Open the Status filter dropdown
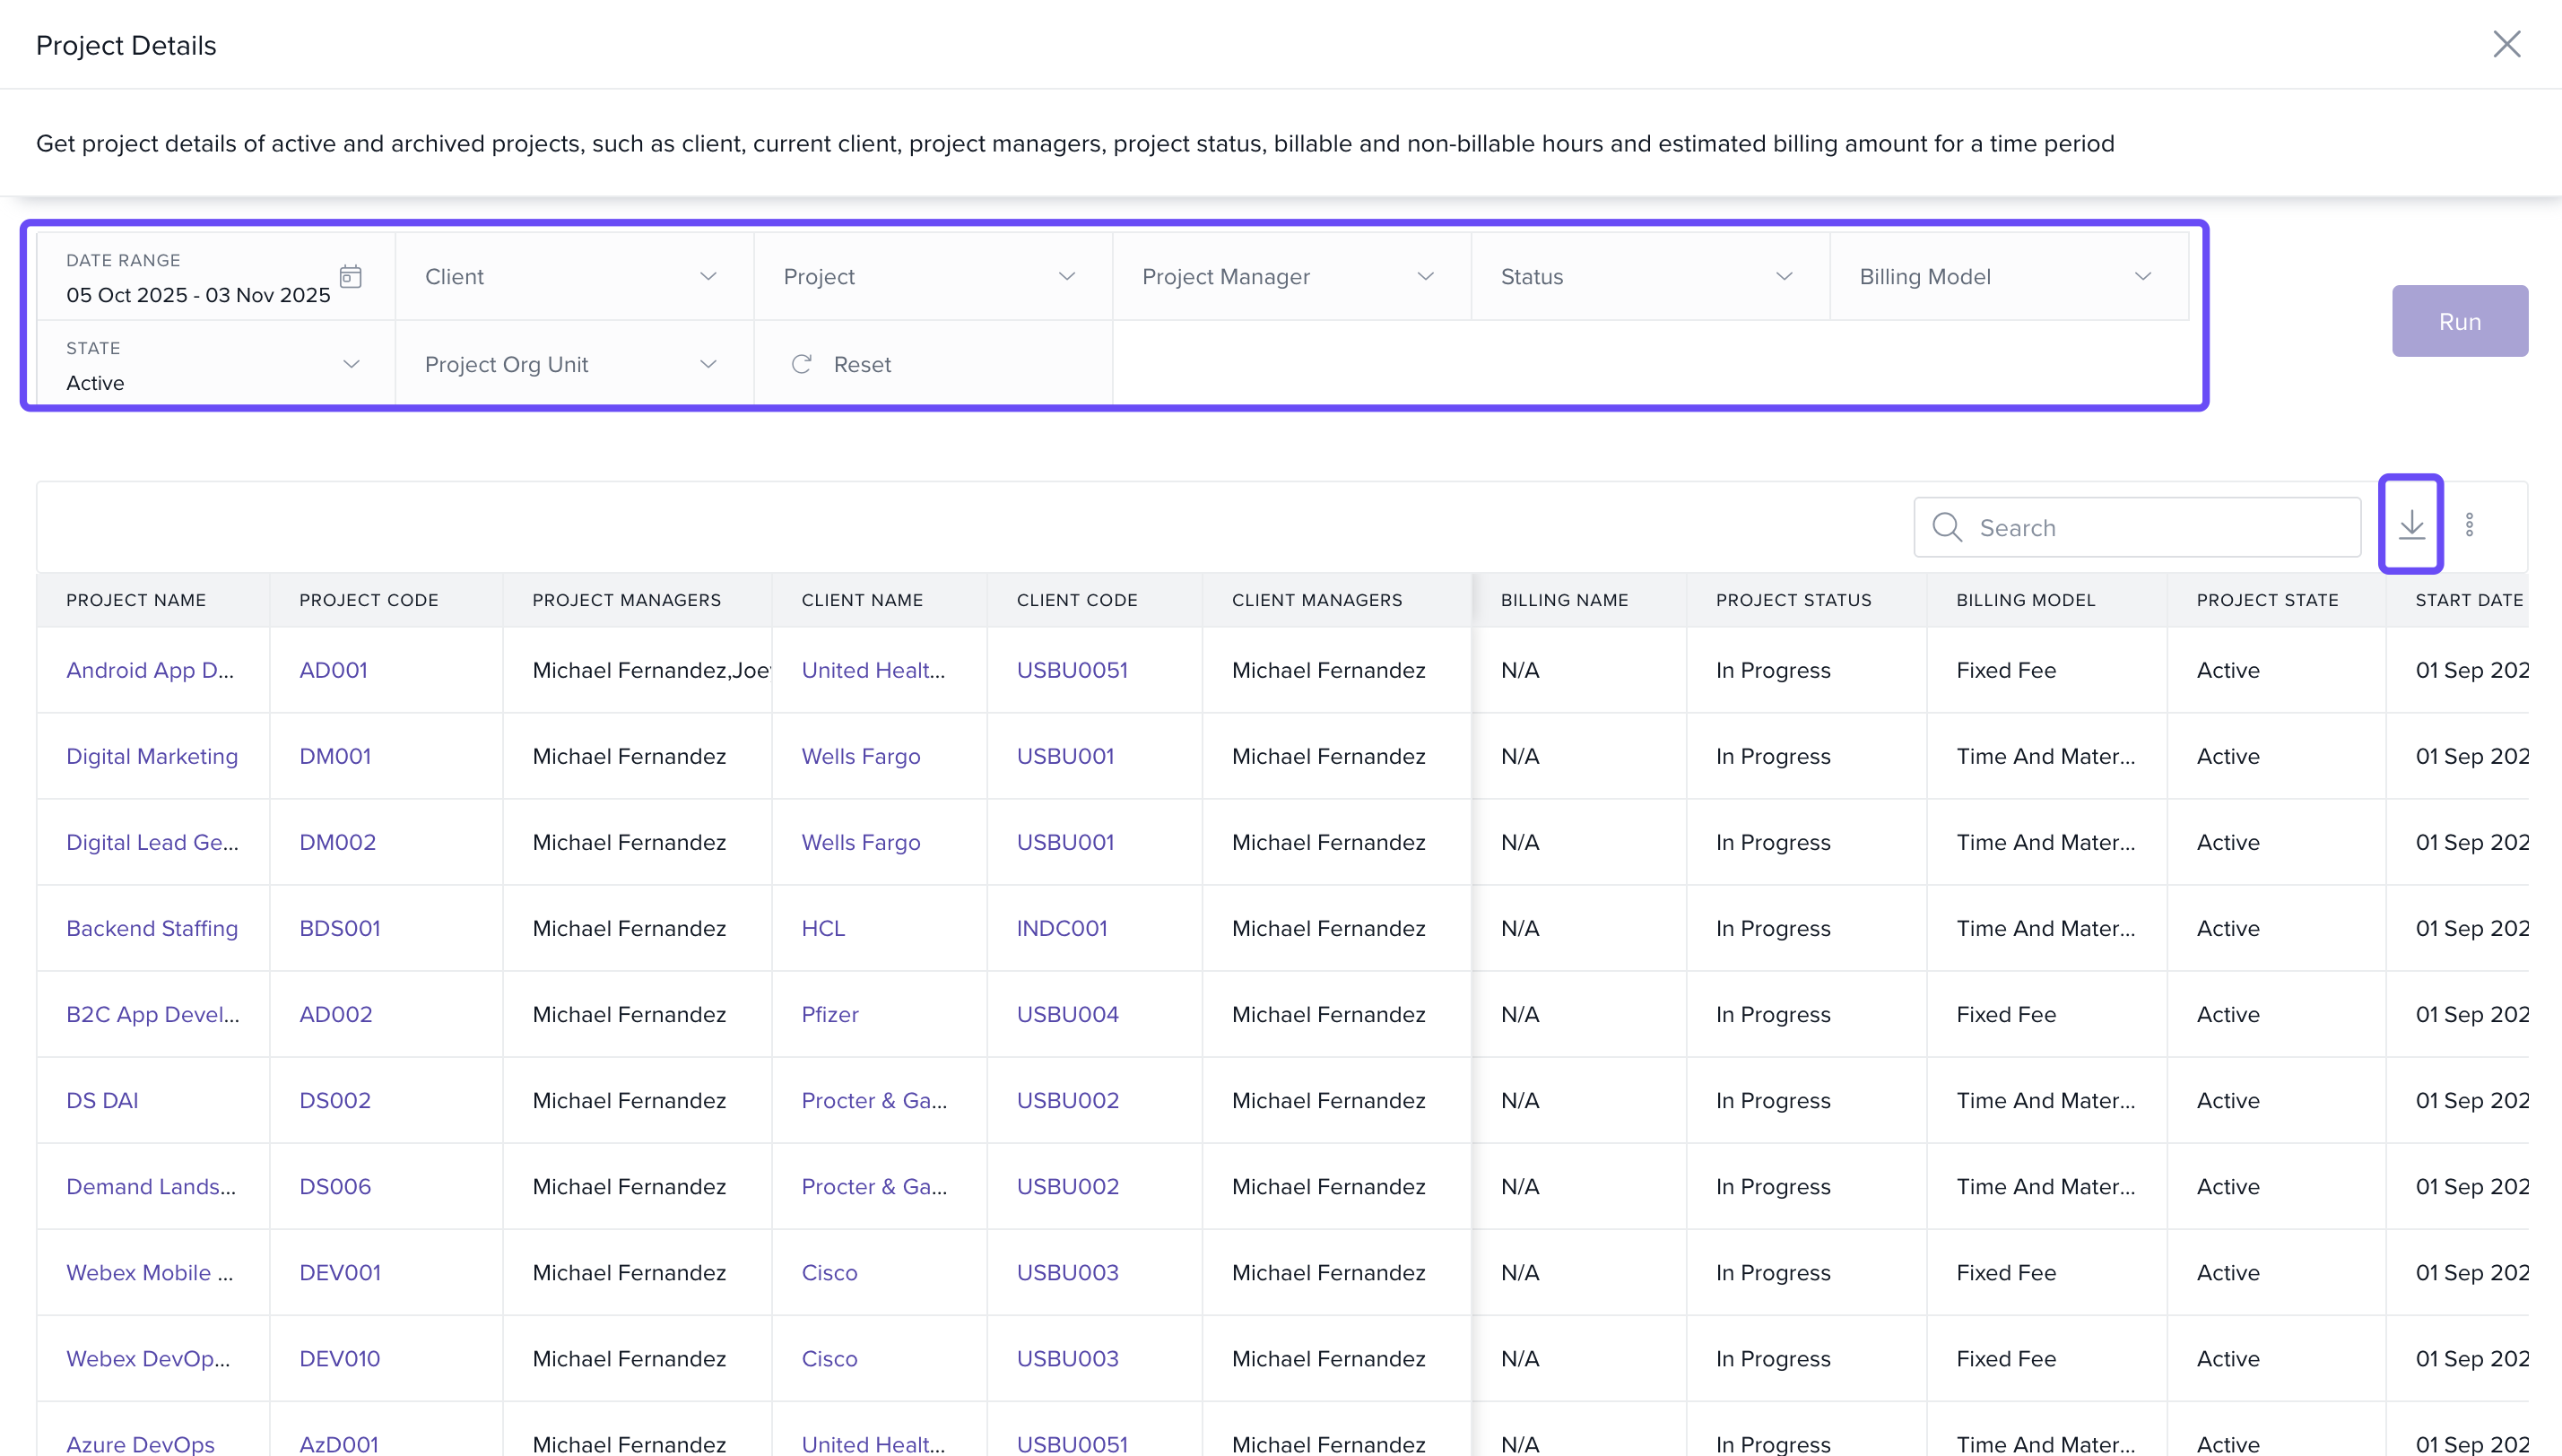Screen dimensions: 2562x1456 point(1648,277)
